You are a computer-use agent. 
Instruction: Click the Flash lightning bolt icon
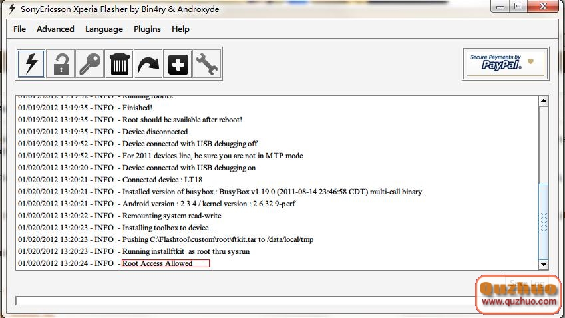coord(31,64)
